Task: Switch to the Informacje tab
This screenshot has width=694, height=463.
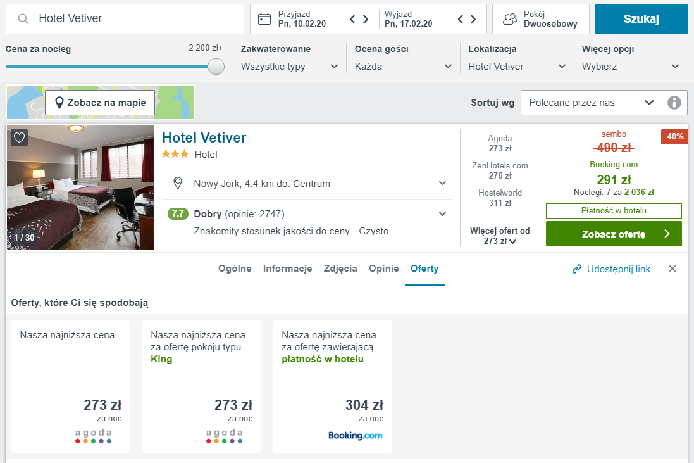Action: point(287,269)
